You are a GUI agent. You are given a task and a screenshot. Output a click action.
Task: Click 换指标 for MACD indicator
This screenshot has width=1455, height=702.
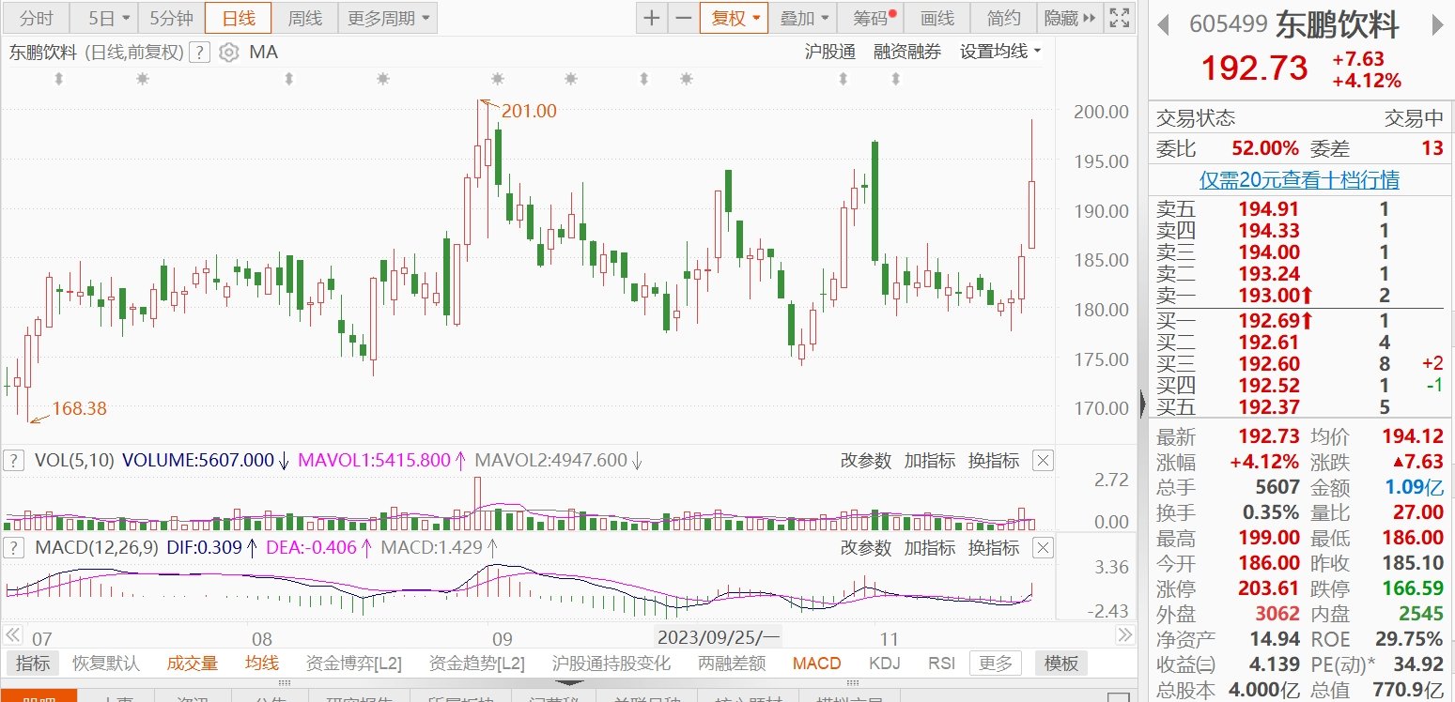994,547
